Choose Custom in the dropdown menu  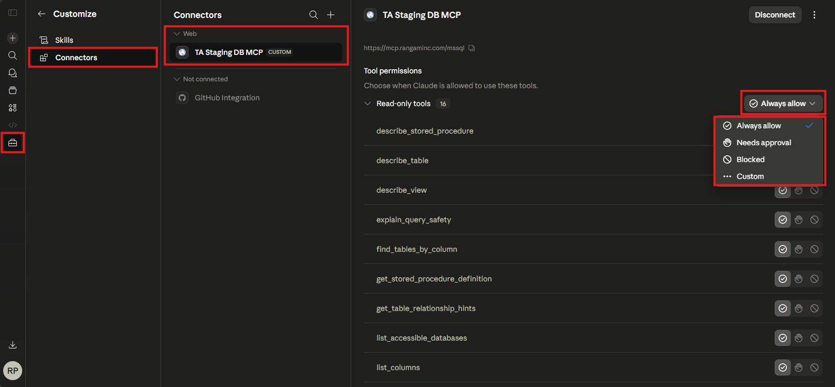(768, 176)
